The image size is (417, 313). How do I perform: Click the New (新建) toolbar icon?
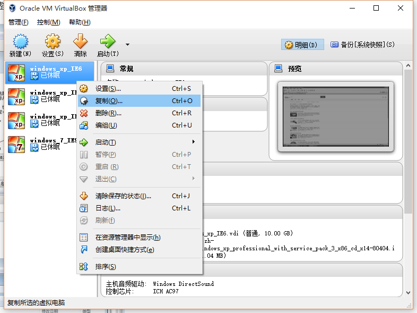(20, 41)
